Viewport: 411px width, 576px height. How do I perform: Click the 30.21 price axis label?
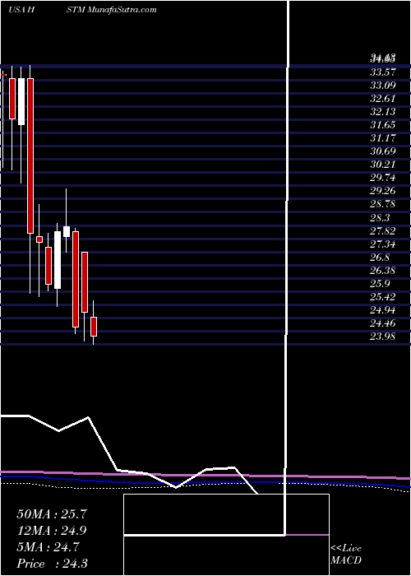(382, 165)
